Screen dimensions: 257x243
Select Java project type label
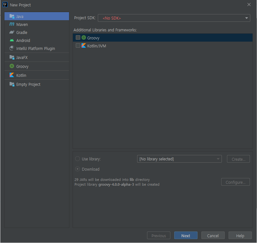[20, 16]
